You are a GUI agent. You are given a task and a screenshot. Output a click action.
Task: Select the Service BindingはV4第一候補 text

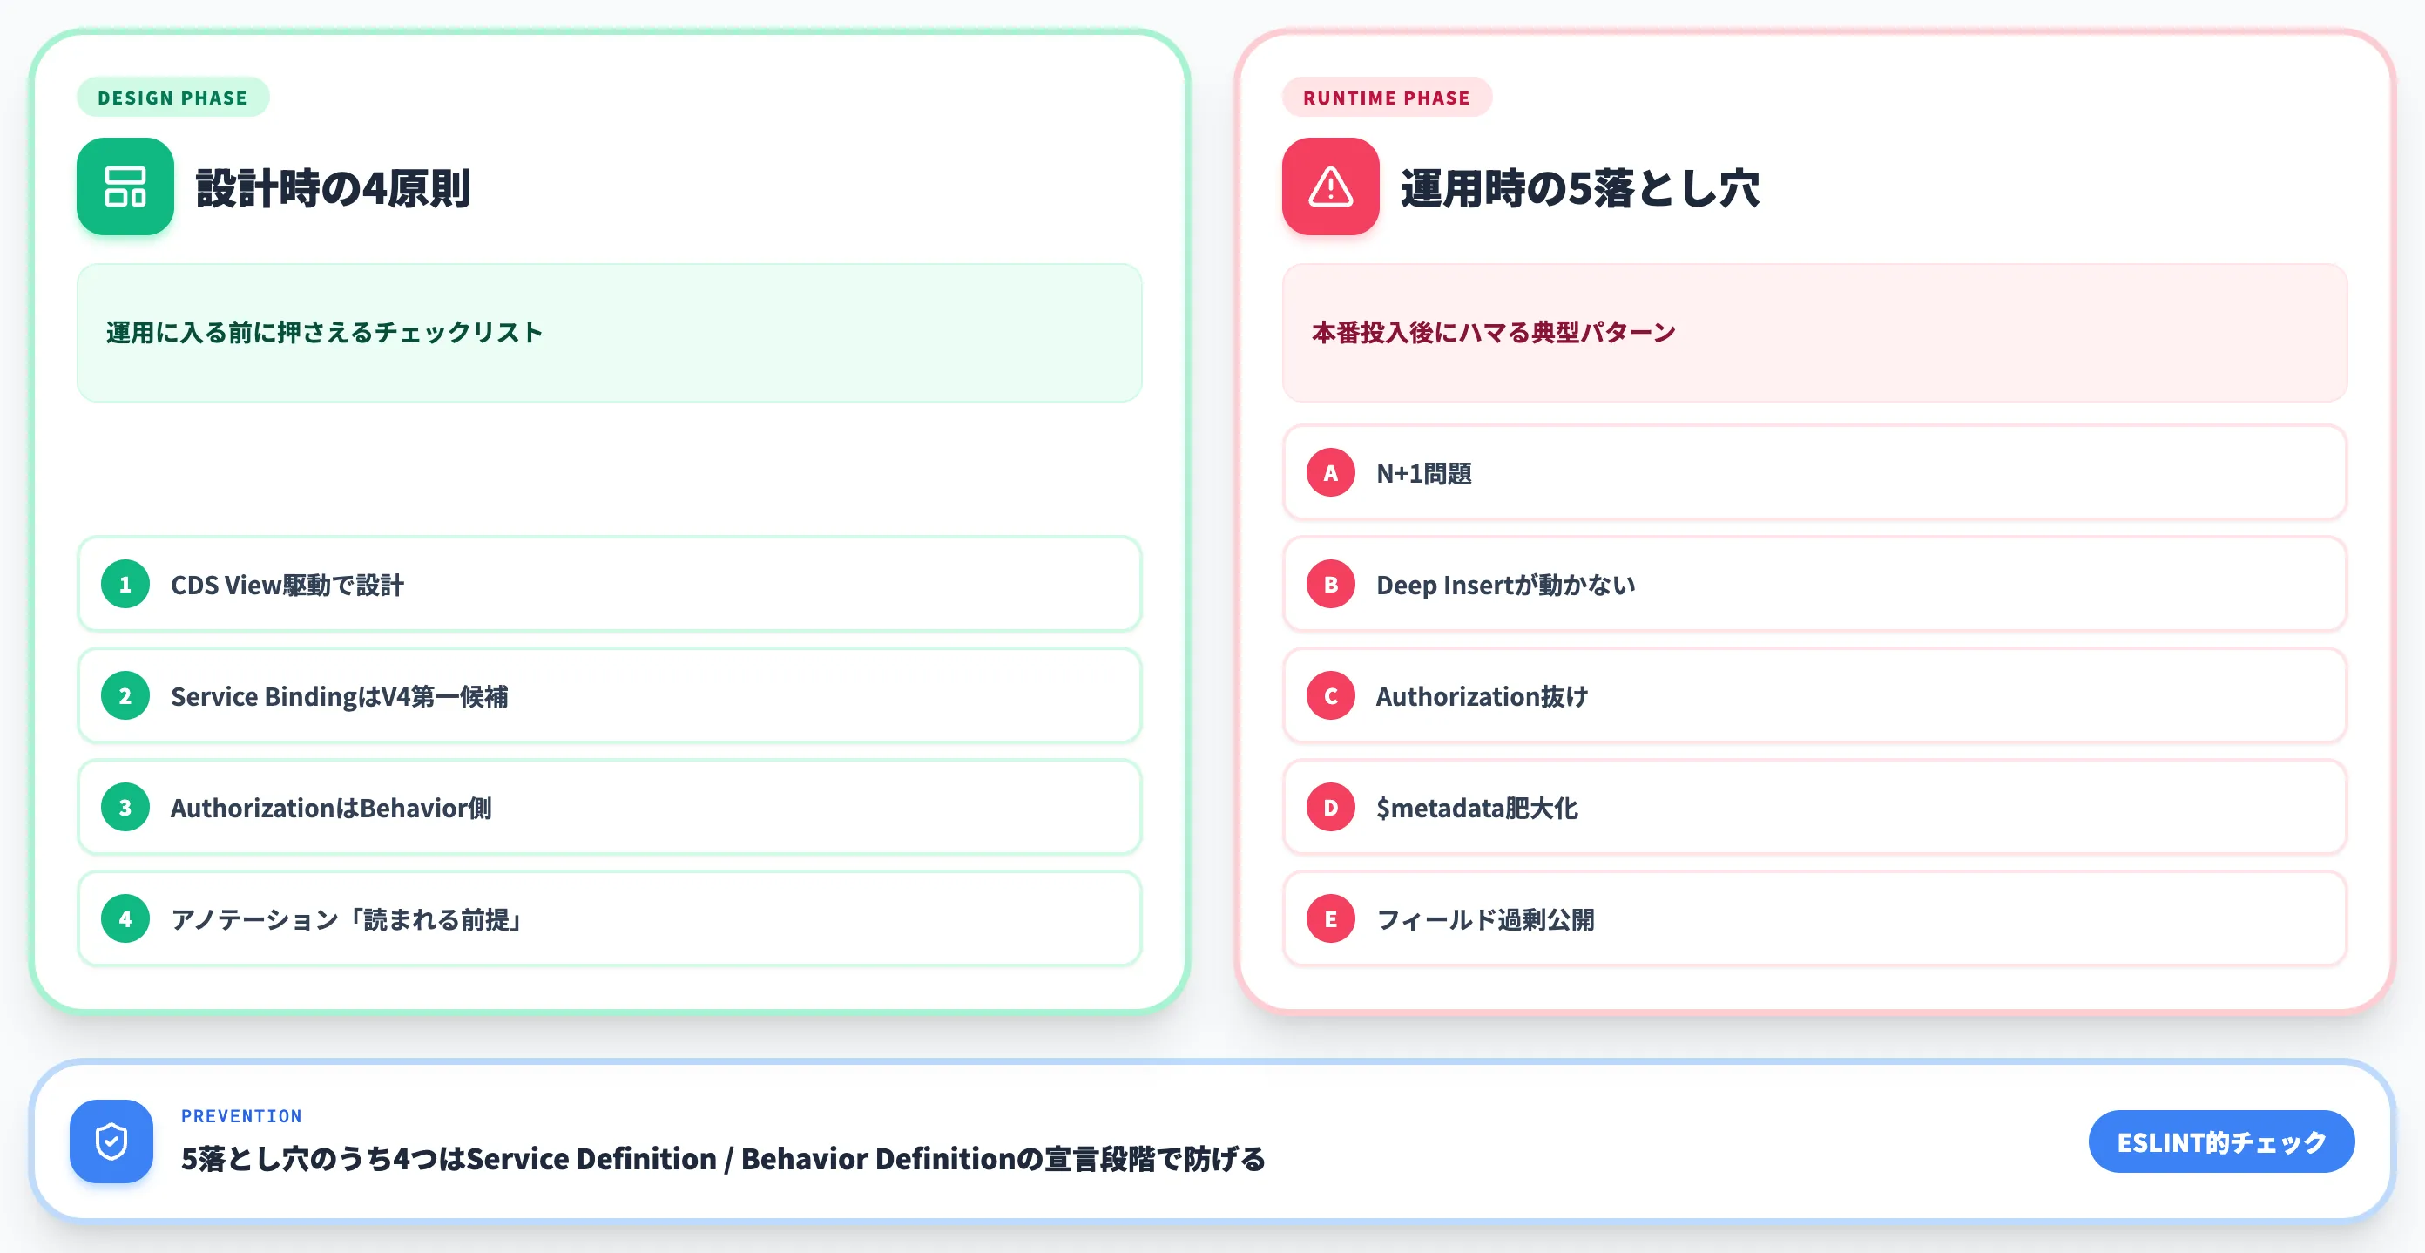click(x=339, y=695)
